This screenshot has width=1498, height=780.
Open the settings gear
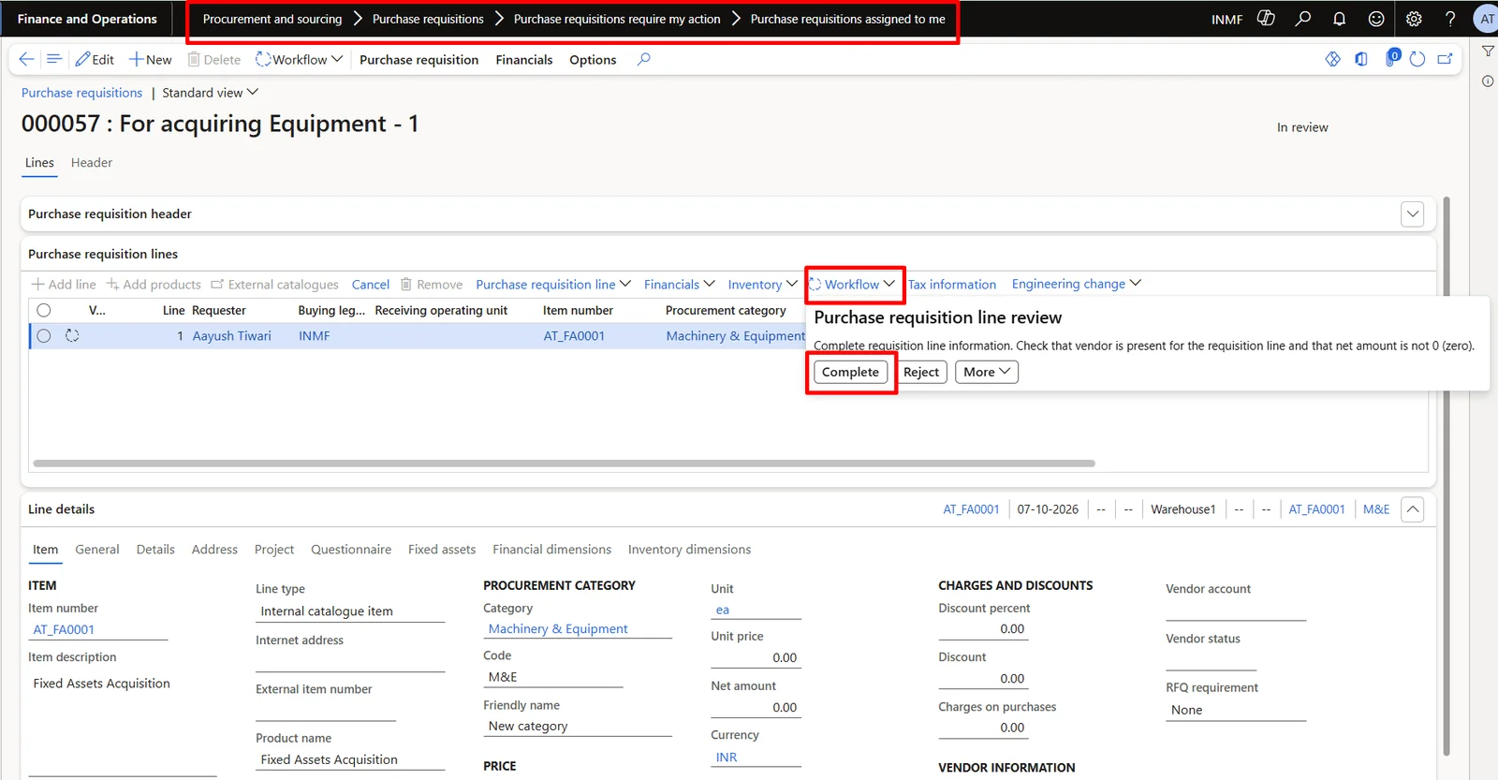tap(1414, 19)
